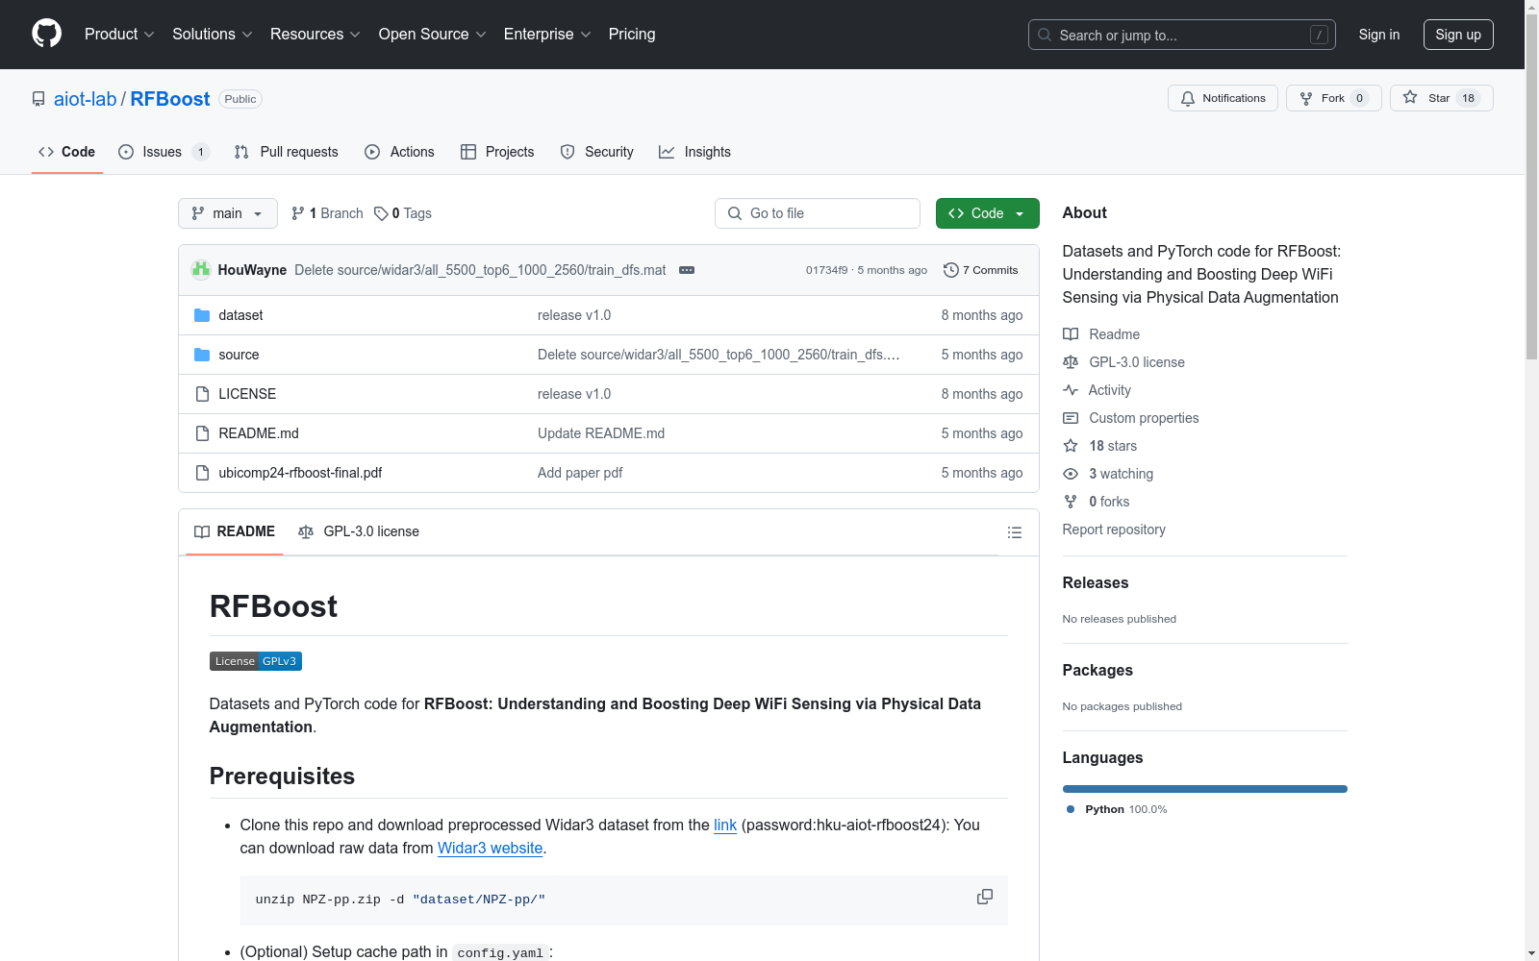
Task: Open the Code tab
Action: [67, 152]
